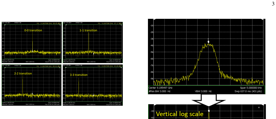Click the -16 axis label on the large plot
Image resolution: width=276 pixels, height=119 pixels.
coord(152,25)
